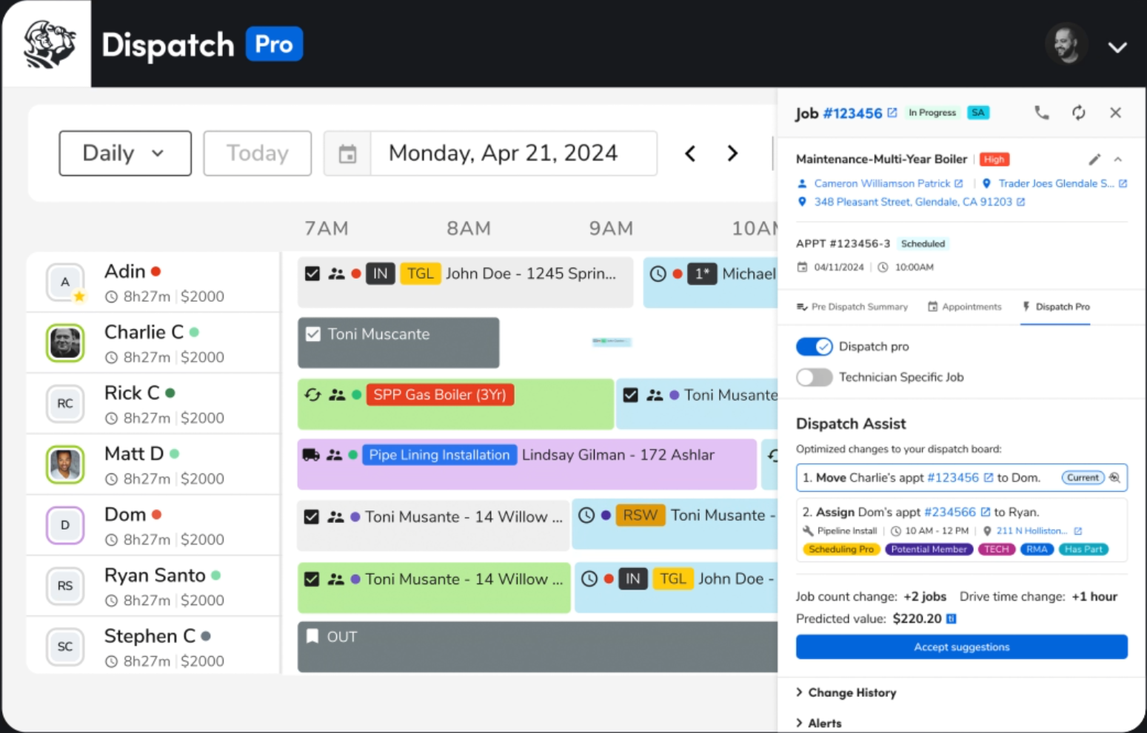Click the Scheduling Pro tag
The image size is (1147, 733).
(x=841, y=550)
